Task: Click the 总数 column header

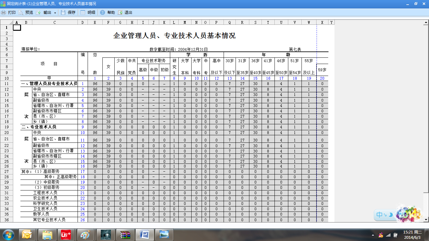Action: point(95,64)
